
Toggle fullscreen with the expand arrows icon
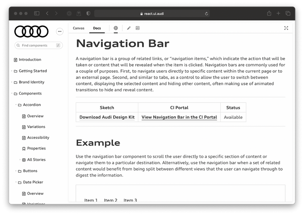tap(286, 28)
